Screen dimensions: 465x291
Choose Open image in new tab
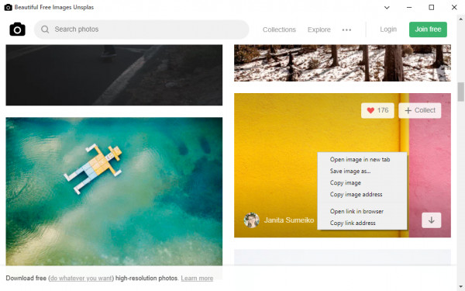point(362,159)
